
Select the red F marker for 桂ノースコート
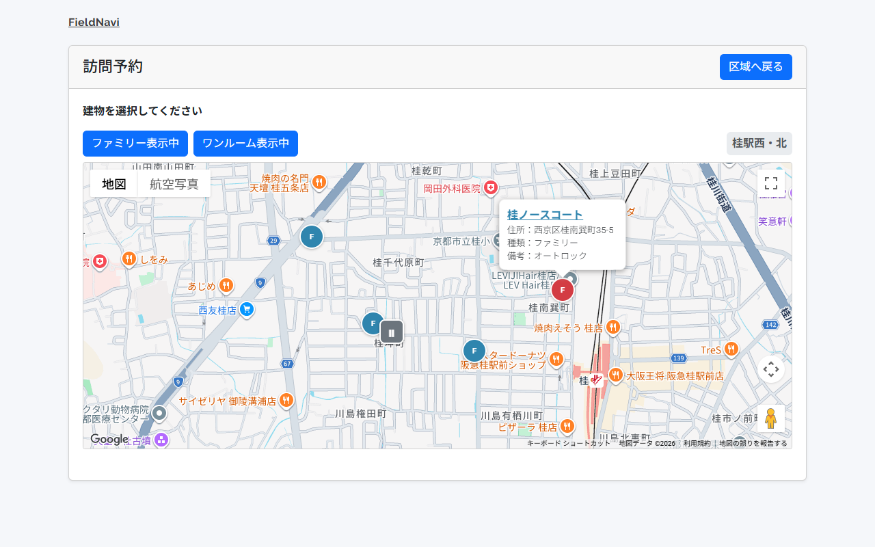coord(563,290)
